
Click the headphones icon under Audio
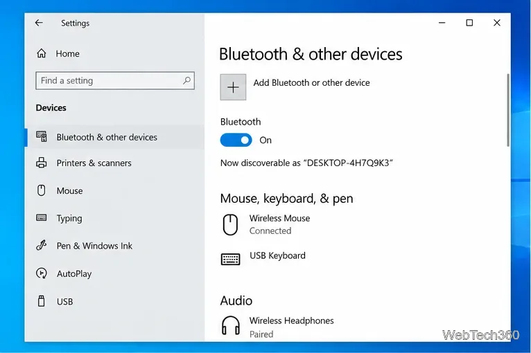[x=231, y=325]
